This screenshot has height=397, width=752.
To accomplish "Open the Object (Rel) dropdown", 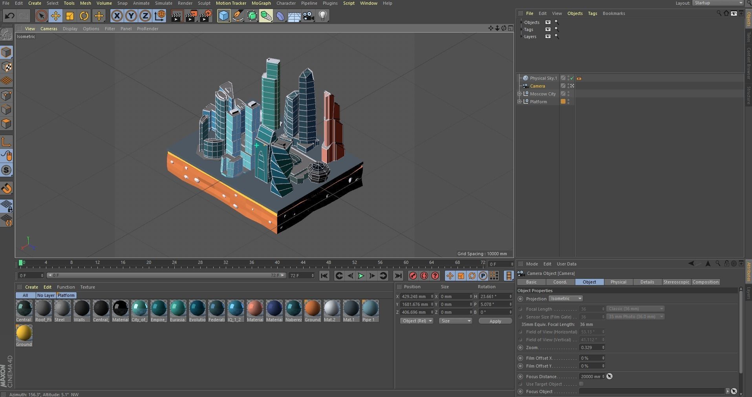I will tap(417, 321).
